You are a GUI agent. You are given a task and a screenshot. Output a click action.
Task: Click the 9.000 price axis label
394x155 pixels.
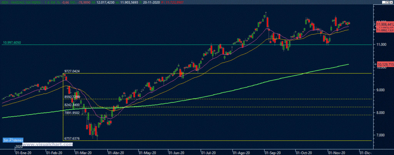coord(381,90)
